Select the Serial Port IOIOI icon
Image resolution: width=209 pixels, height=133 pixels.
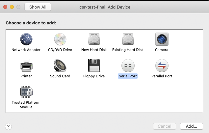[128, 66]
